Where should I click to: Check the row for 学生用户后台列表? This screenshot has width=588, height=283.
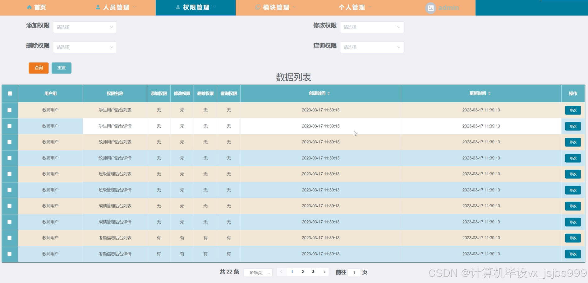pos(10,110)
